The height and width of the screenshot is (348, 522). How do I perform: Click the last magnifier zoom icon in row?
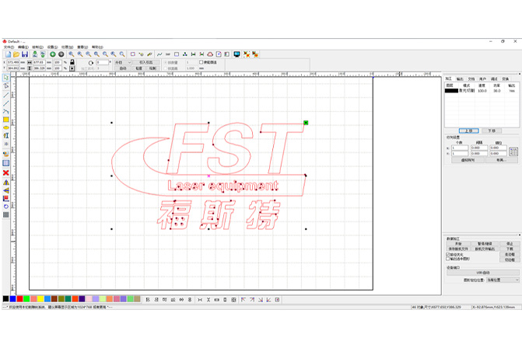tap(122, 54)
